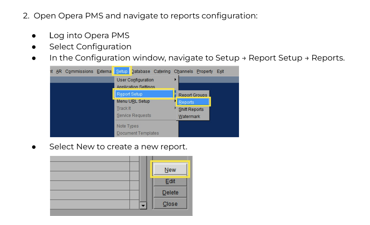Click the 'Select Configuration' instruction text
Viewport: 370px width, 225px height.
click(91, 47)
